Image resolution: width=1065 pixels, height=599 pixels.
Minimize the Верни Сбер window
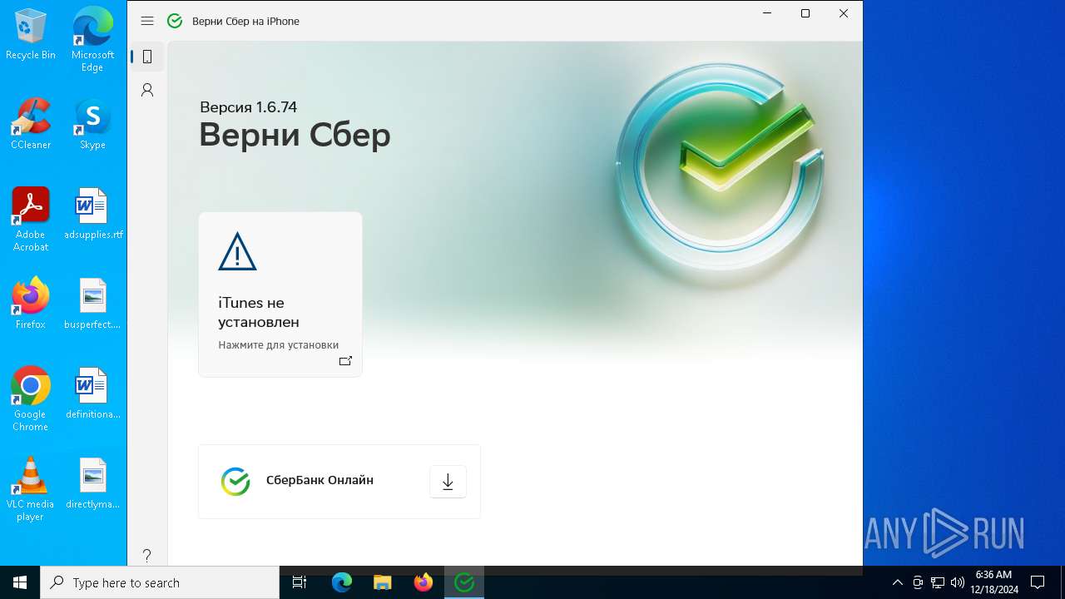[767, 13]
